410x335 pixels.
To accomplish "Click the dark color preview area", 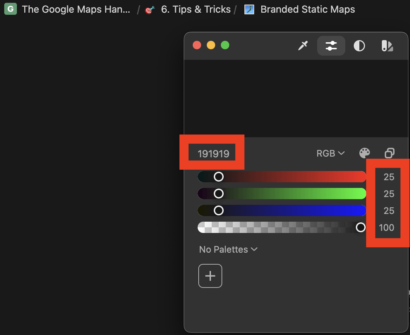I will point(296,99).
